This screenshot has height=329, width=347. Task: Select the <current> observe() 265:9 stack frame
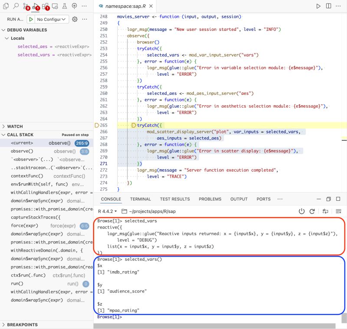47,143
